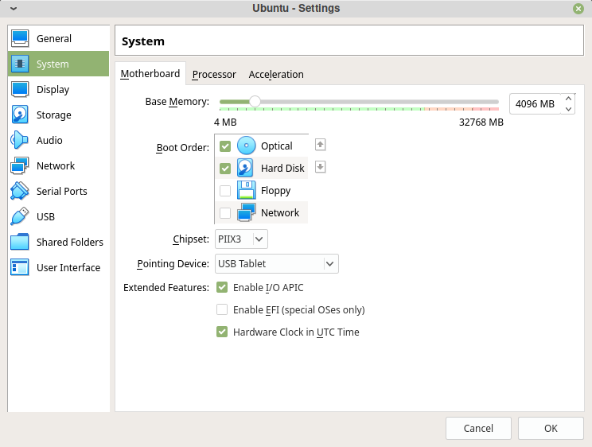Viewport: 592px width, 447px height.
Task: Select the Floppy row label in boot list
Action: click(275, 191)
